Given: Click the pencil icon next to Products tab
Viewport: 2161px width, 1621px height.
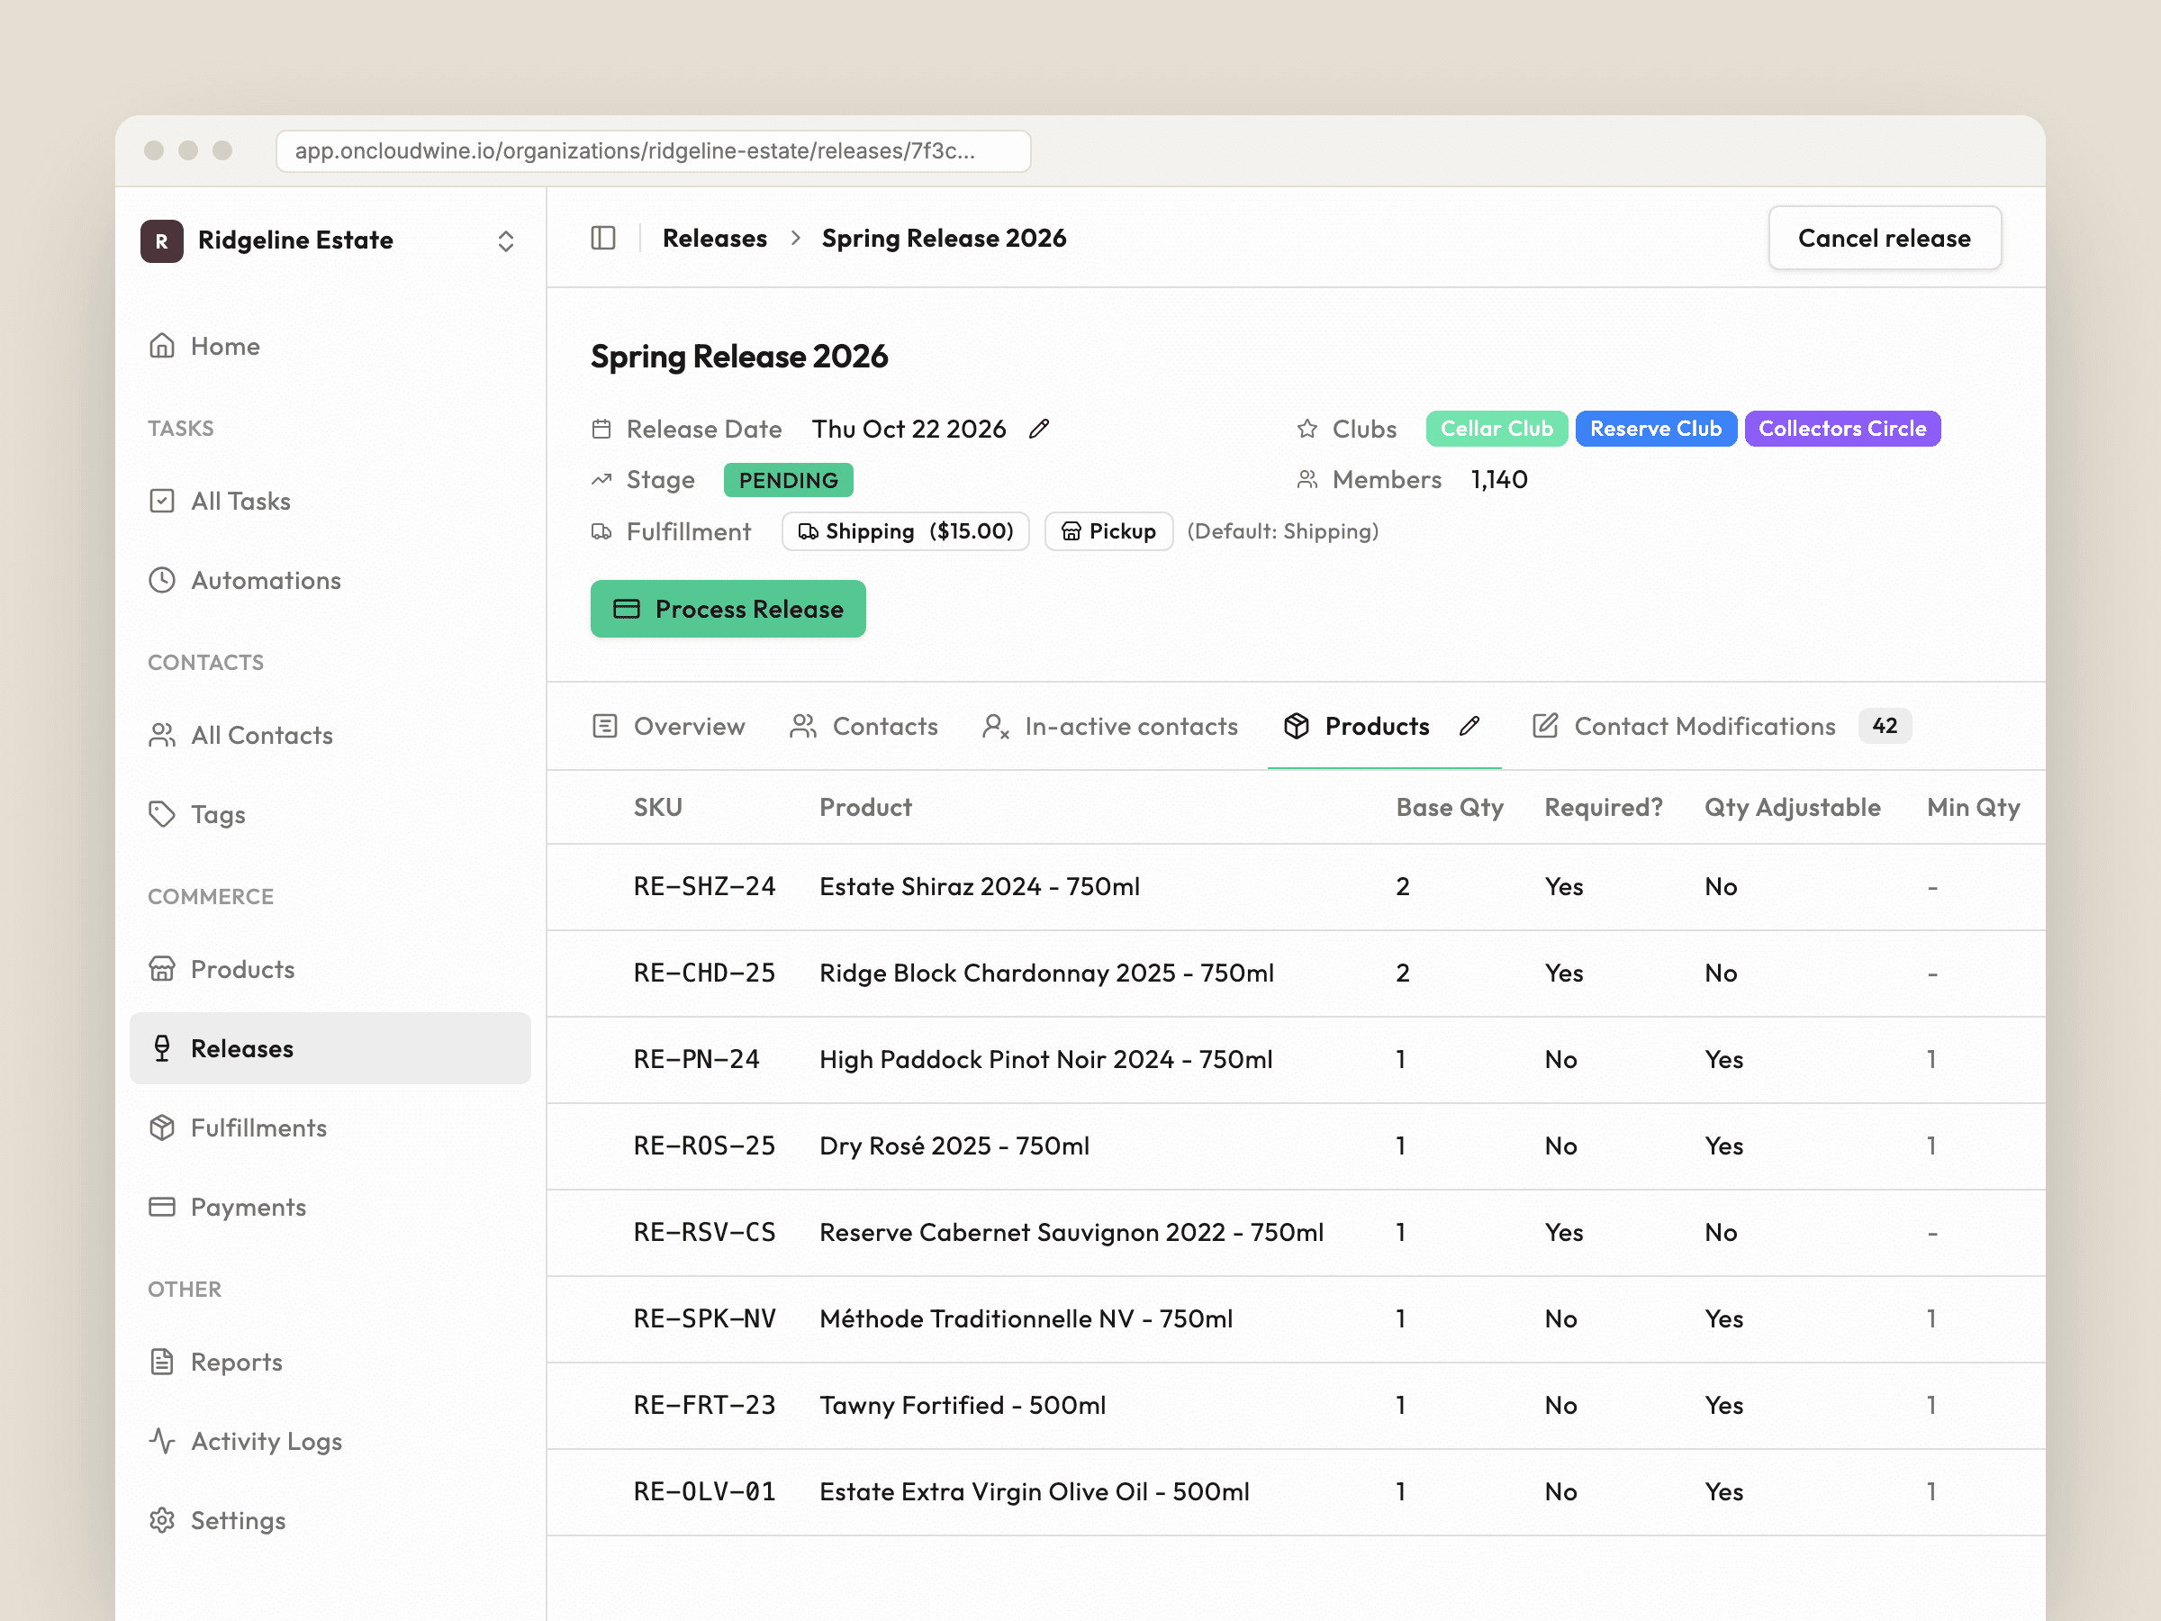Looking at the screenshot, I should click(1469, 726).
